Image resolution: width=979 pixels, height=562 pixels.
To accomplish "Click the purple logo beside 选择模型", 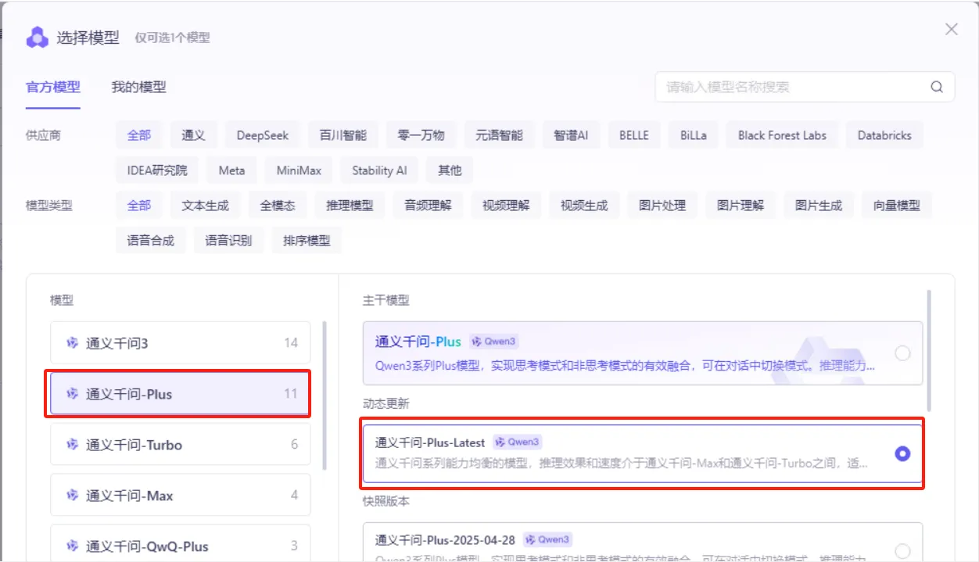I will [x=37, y=38].
